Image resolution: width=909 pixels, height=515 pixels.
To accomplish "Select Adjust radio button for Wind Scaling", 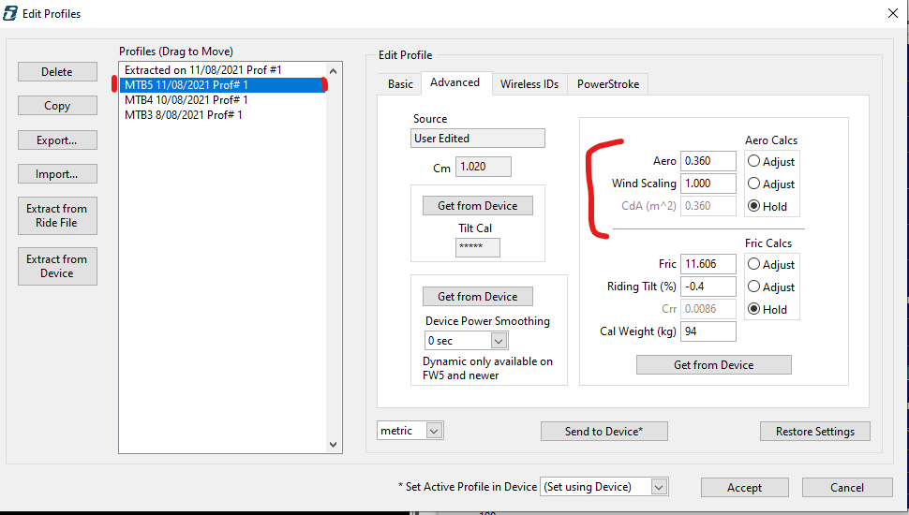I will (x=753, y=184).
